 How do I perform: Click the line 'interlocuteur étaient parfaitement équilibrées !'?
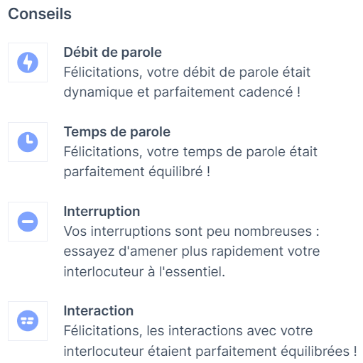point(210,351)
